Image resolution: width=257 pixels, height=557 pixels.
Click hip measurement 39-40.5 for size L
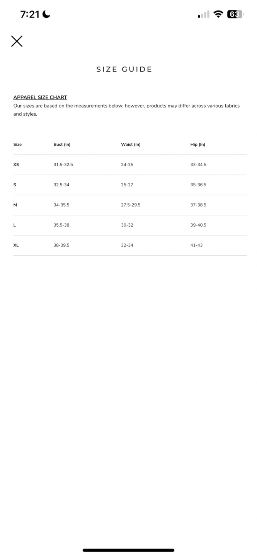pyautogui.click(x=198, y=225)
